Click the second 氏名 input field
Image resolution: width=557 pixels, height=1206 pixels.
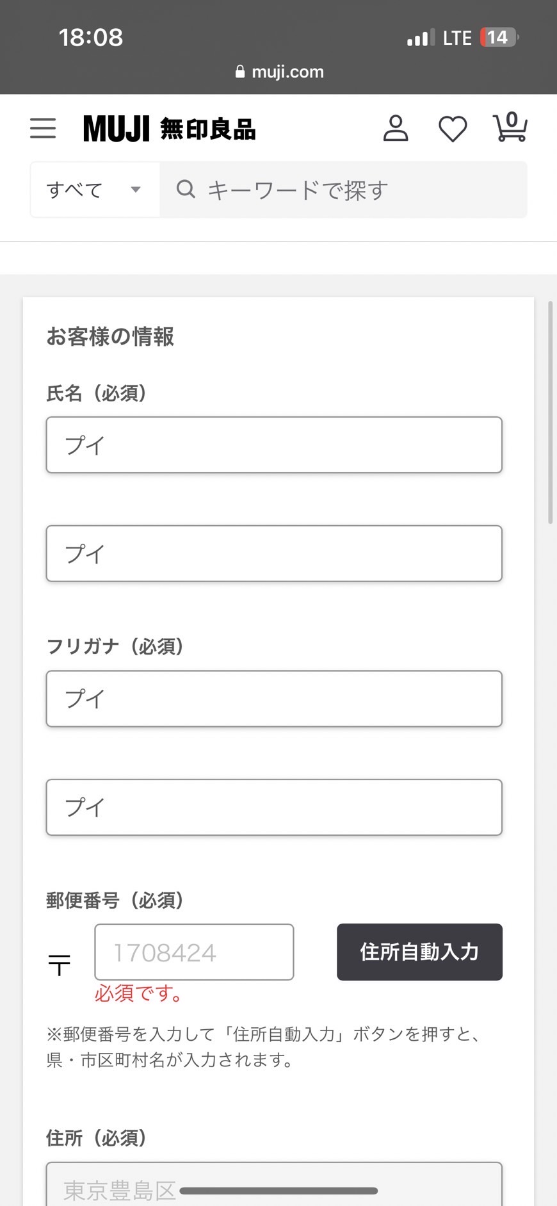274,553
